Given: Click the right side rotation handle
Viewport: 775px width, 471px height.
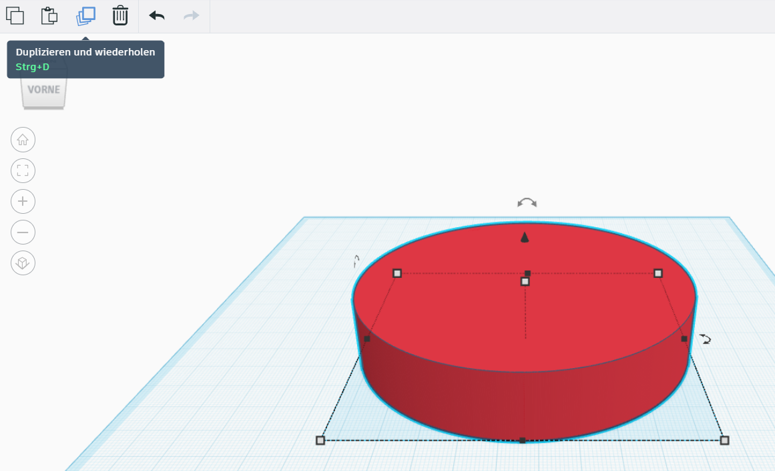Looking at the screenshot, I should 706,339.
